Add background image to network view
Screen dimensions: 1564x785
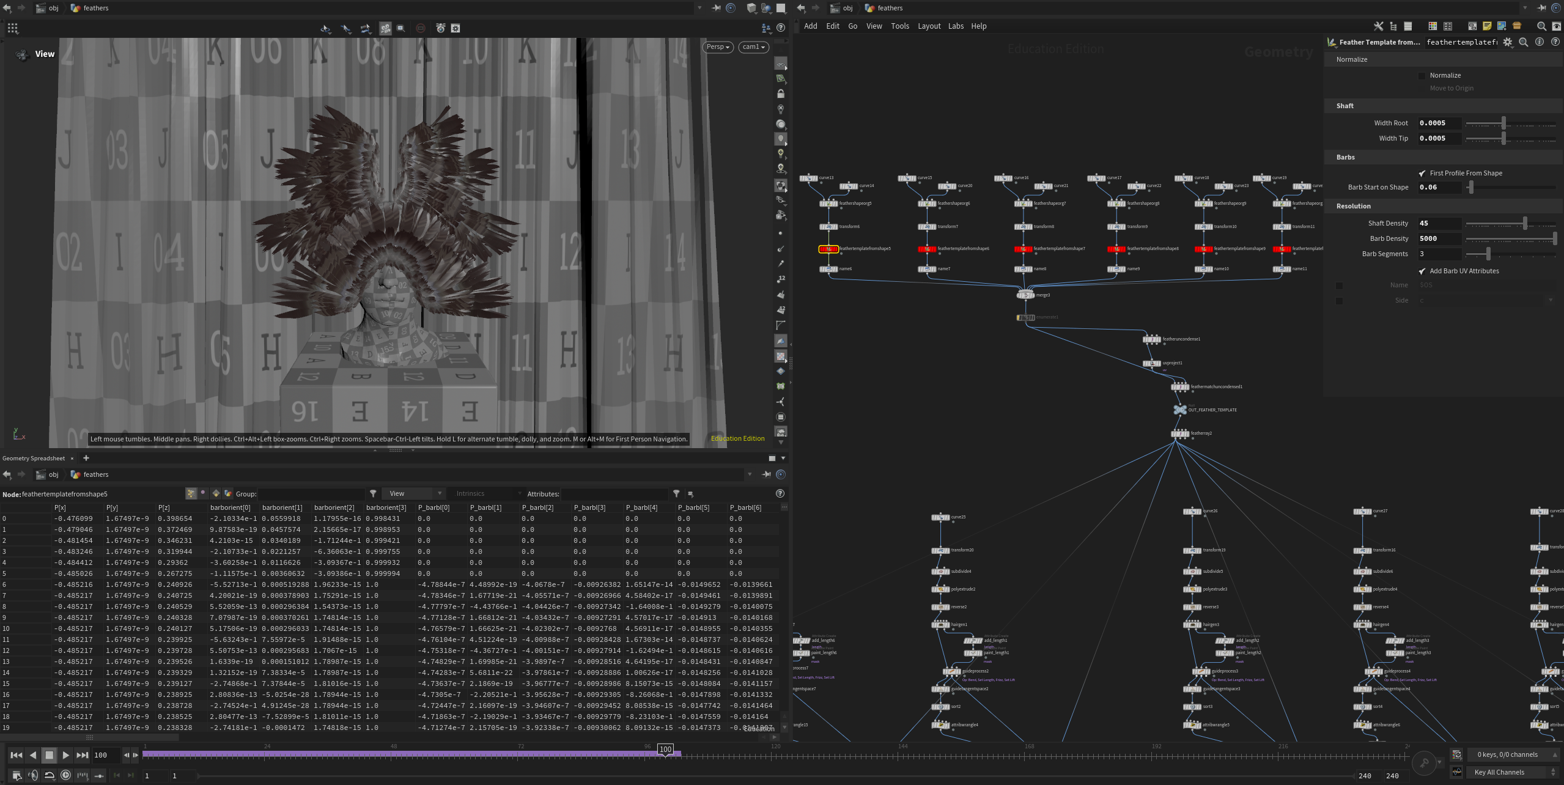pyautogui.click(x=1502, y=26)
